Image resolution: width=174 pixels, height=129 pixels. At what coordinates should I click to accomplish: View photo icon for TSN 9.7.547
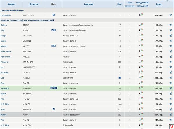pyautogui.click(x=53, y=30)
